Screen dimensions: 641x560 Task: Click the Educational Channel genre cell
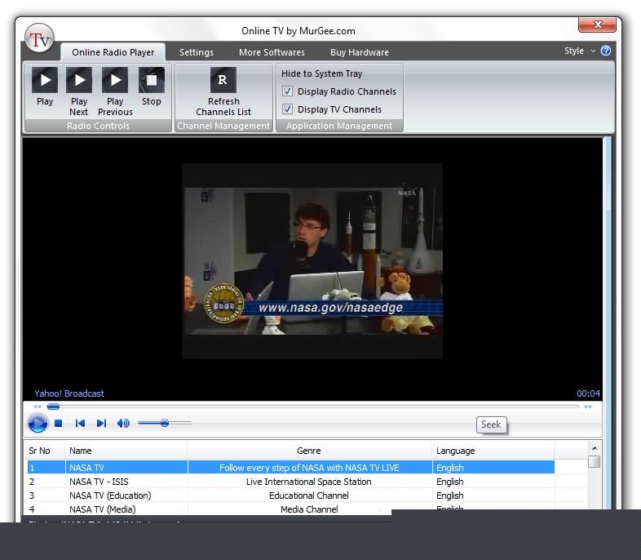(x=309, y=496)
